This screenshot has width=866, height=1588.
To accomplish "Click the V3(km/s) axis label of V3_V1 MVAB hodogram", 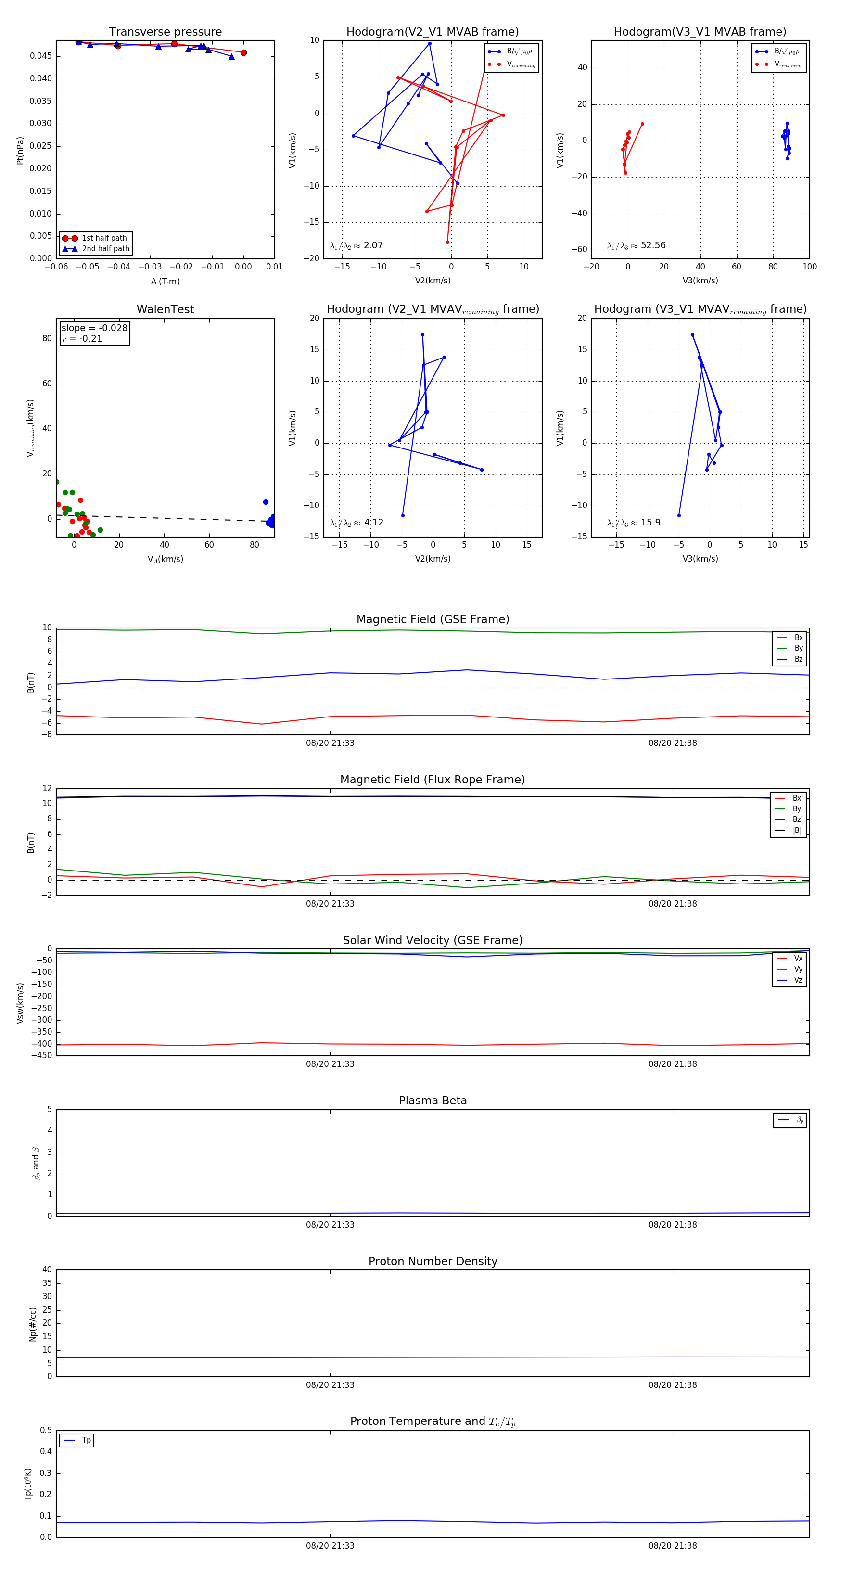I will click(700, 281).
